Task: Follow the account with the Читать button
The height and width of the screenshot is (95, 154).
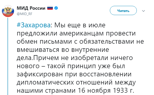Action: tap(123, 10)
